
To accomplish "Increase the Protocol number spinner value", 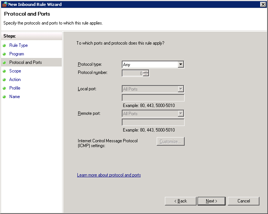I will pyautogui.click(x=146, y=72).
